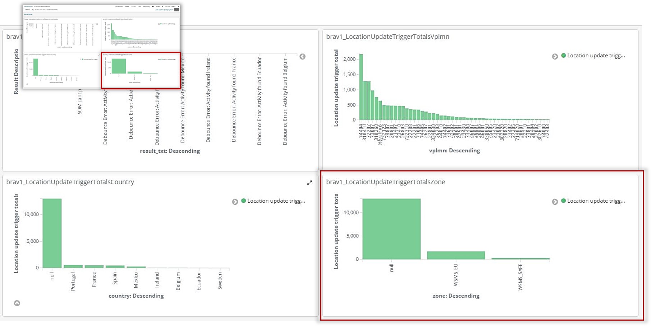
Task: Click the Spain bar in the country chart
Action: point(115,266)
